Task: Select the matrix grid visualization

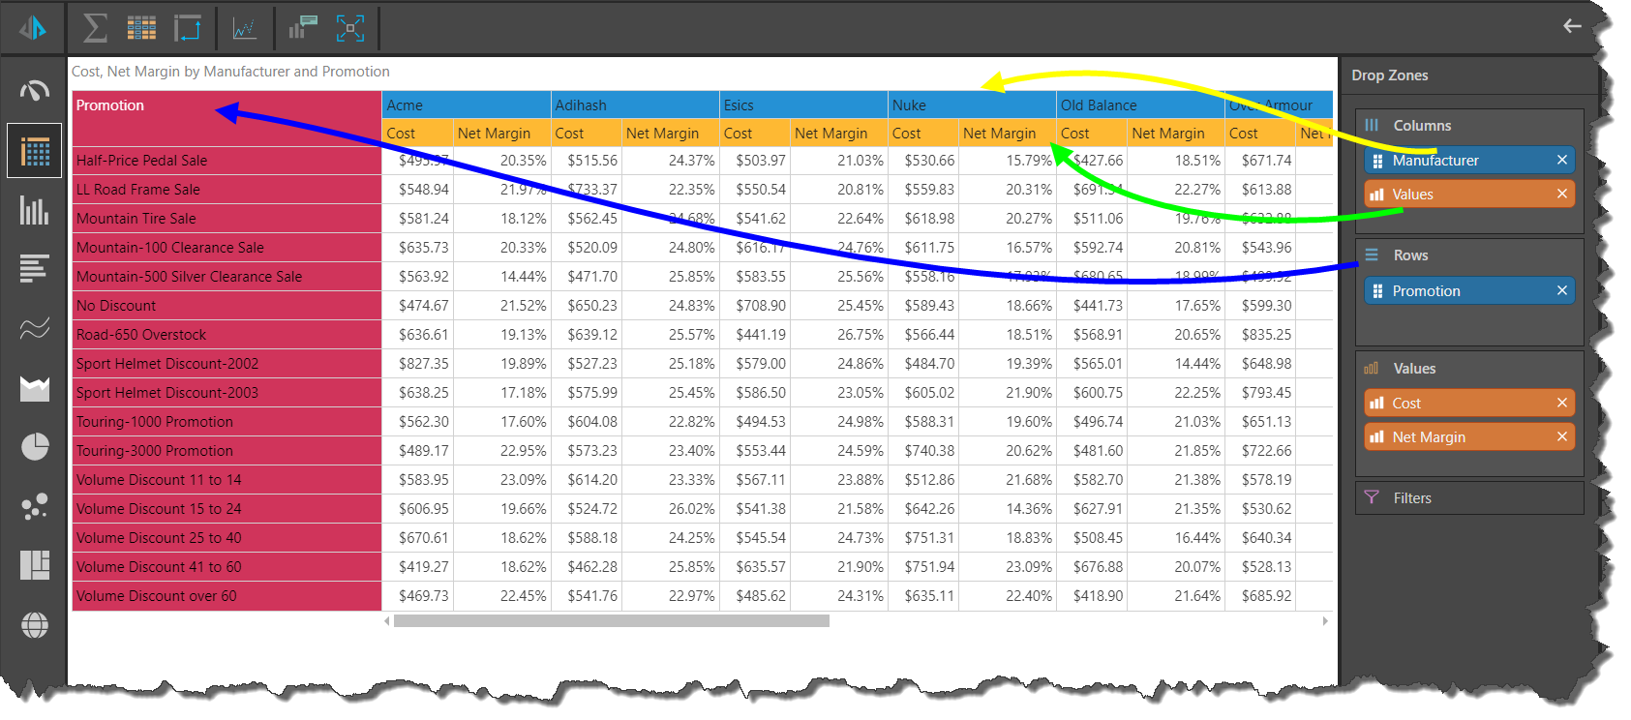Action: click(35, 151)
